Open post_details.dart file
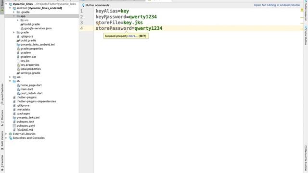The height and width of the screenshot is (173, 308). point(31,93)
